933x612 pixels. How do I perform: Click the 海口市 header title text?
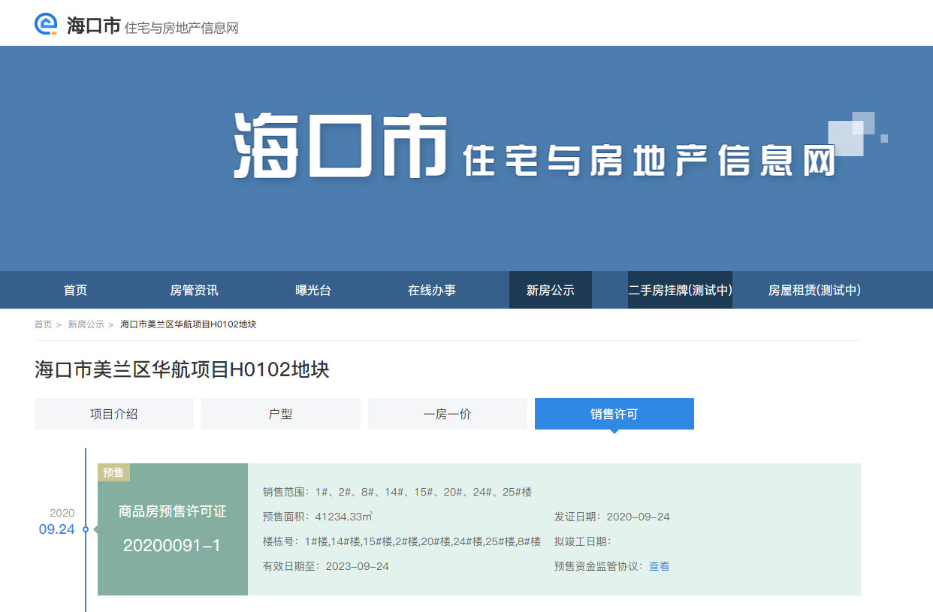(94, 26)
